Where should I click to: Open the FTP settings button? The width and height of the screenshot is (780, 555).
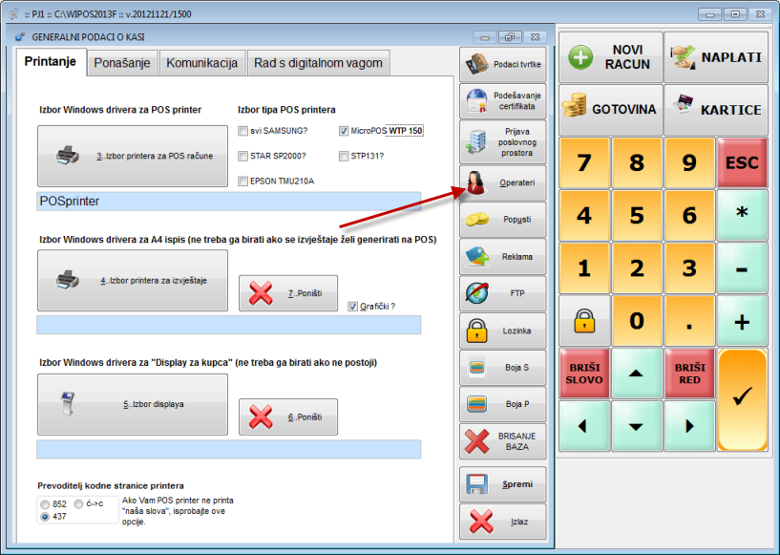[x=503, y=293]
